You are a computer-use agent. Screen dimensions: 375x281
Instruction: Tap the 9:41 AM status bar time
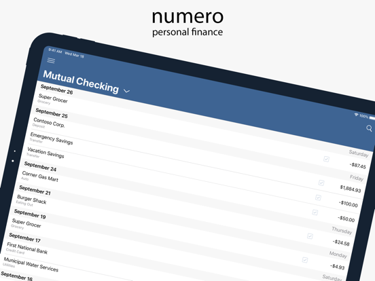[x=55, y=50]
